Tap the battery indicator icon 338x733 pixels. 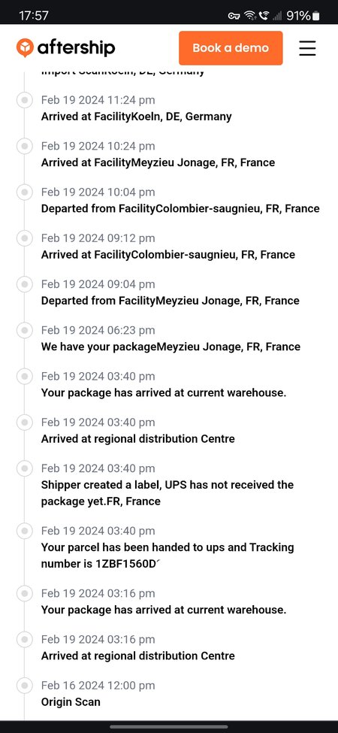[316, 16]
